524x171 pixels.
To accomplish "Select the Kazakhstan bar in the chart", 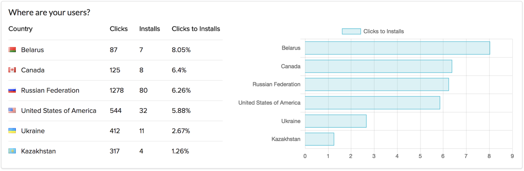I will [319, 139].
